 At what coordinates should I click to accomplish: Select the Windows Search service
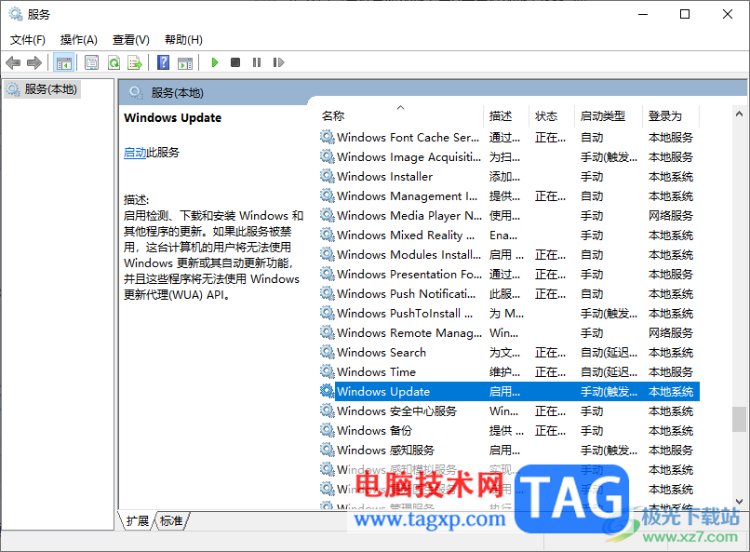509,353
